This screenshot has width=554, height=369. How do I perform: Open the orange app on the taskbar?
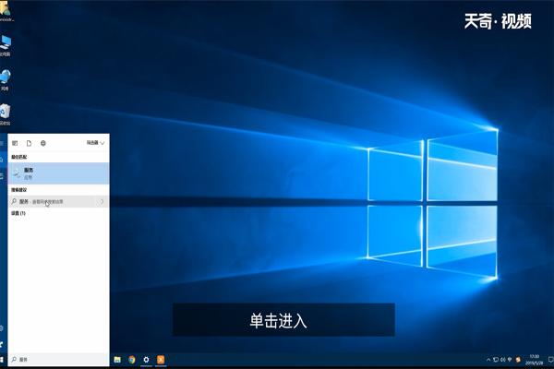pyautogui.click(x=161, y=360)
